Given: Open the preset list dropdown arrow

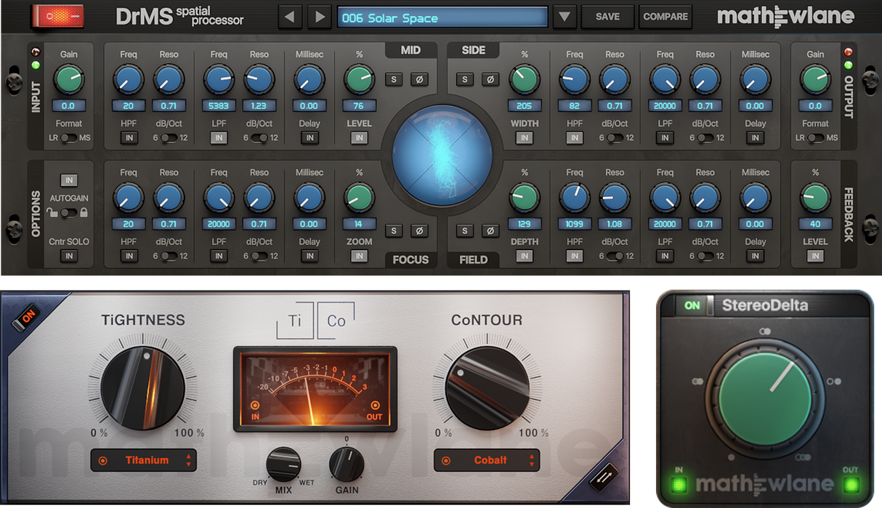Looking at the screenshot, I should click(565, 17).
